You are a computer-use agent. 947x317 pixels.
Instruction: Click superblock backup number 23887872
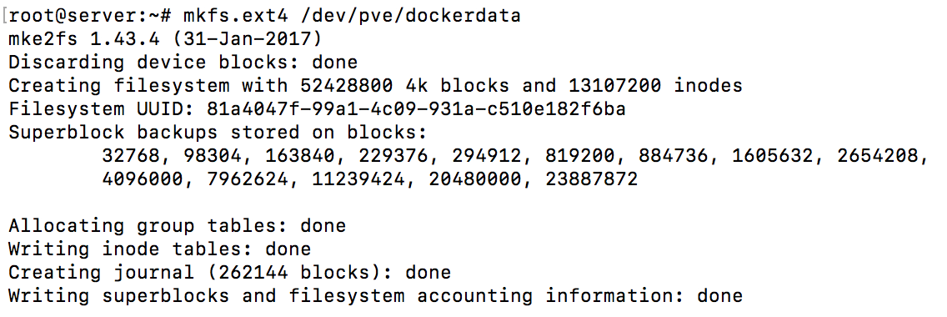[591, 179]
